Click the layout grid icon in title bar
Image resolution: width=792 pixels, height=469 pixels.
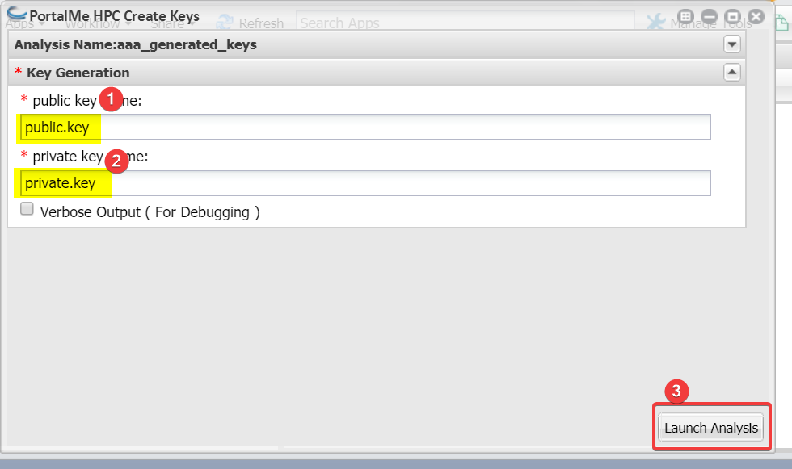(685, 16)
